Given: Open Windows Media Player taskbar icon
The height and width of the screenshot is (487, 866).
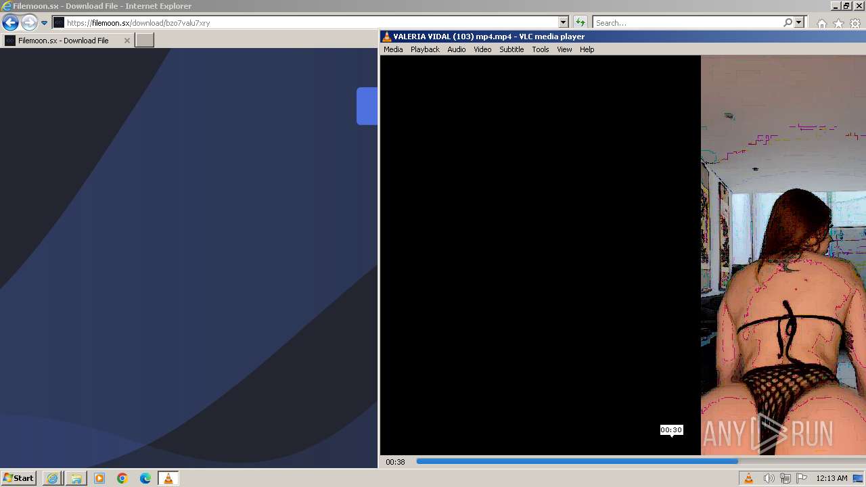Looking at the screenshot, I should click(x=99, y=478).
